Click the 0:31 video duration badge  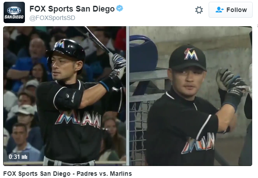[18, 157]
